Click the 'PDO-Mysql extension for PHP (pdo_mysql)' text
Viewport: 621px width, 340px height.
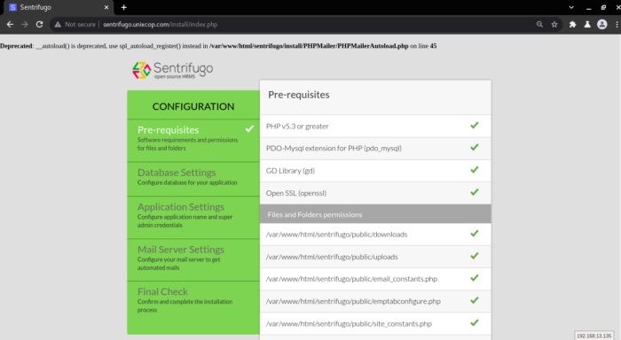pyautogui.click(x=334, y=148)
